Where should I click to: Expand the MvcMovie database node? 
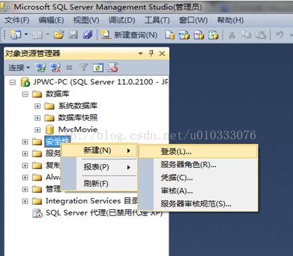[37, 130]
